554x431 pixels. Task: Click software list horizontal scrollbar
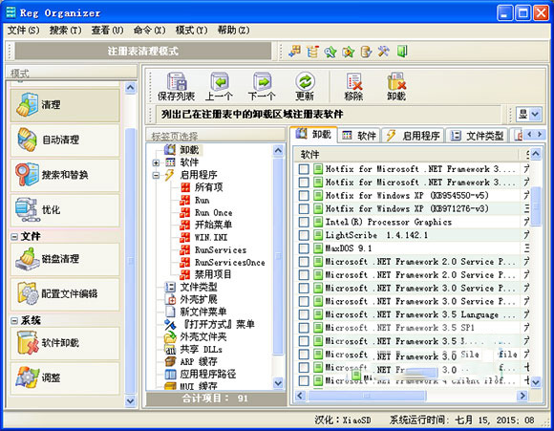click(367, 396)
